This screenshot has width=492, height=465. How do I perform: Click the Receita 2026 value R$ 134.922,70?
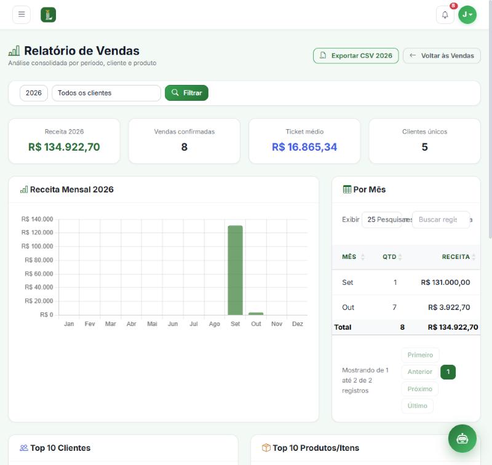click(x=64, y=147)
